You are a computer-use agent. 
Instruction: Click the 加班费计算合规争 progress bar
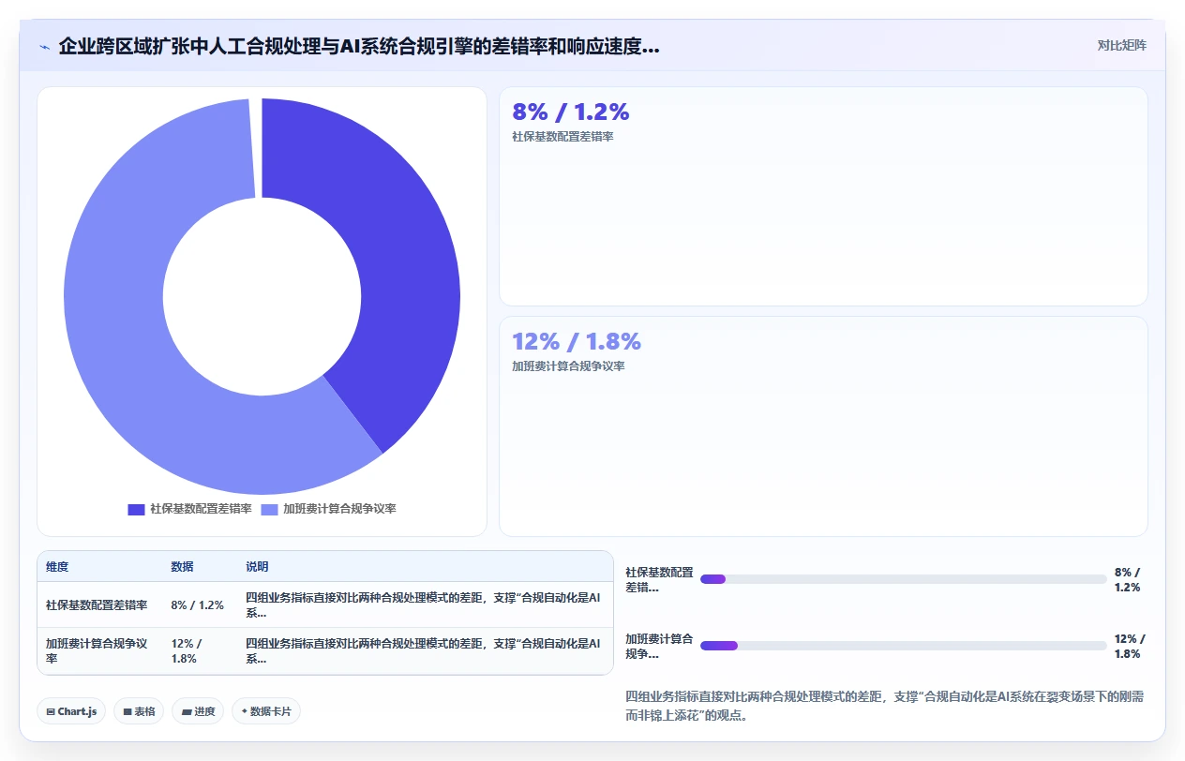point(904,646)
